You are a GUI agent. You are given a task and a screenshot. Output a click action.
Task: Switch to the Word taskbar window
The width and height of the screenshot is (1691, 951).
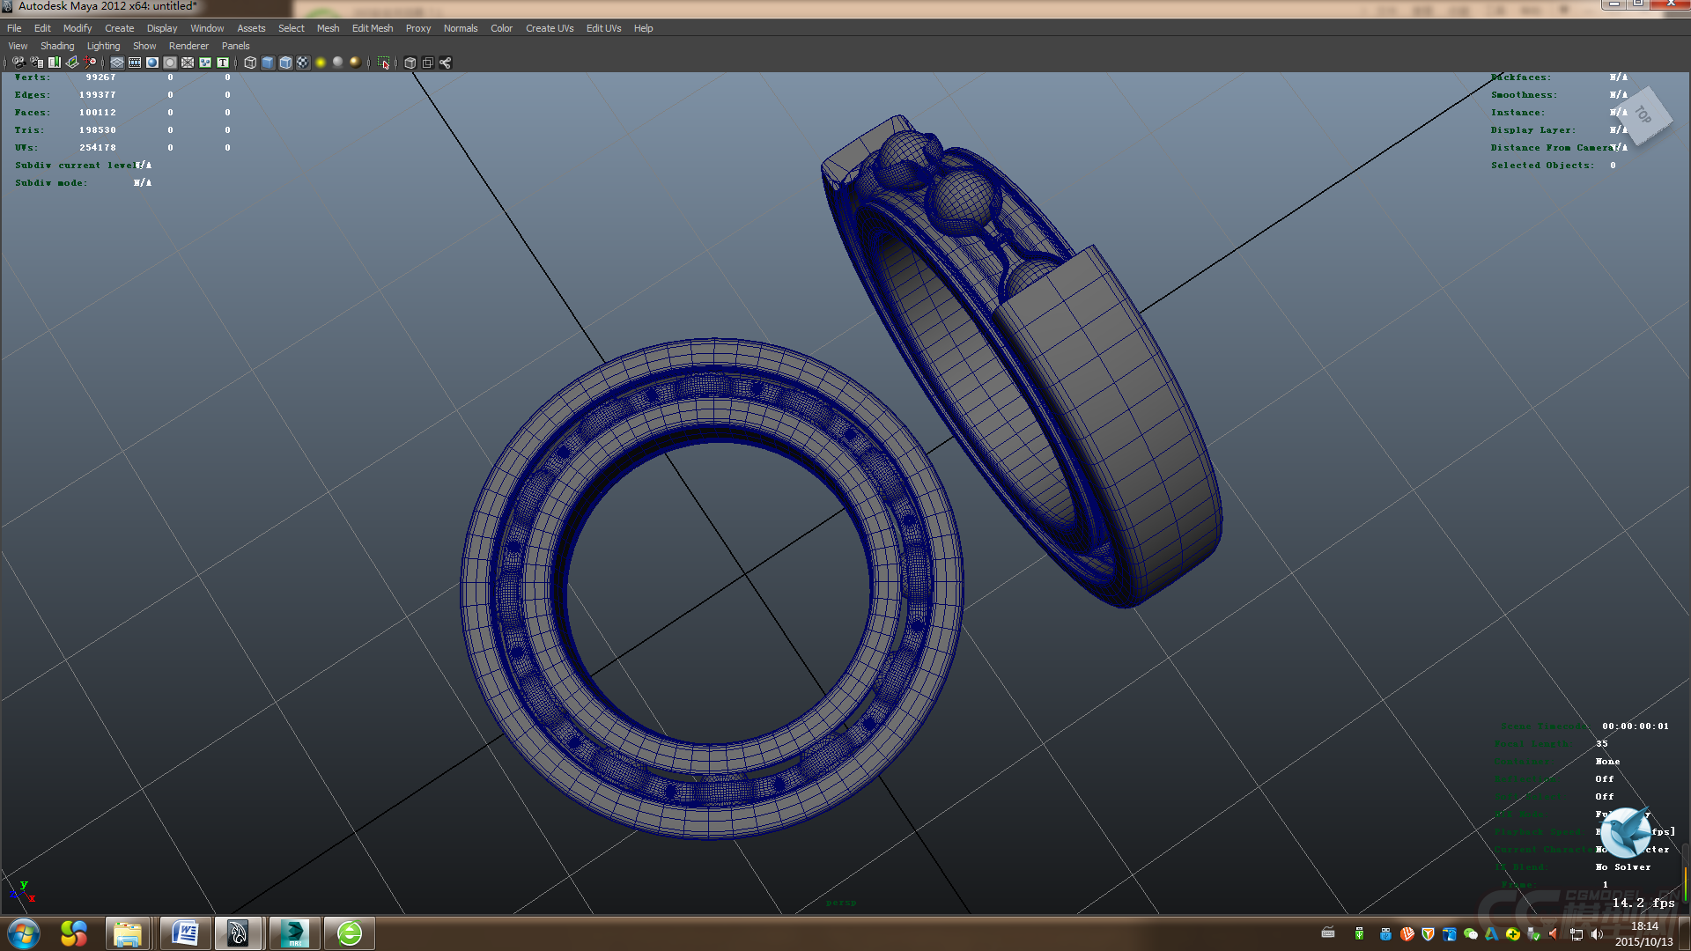[185, 933]
